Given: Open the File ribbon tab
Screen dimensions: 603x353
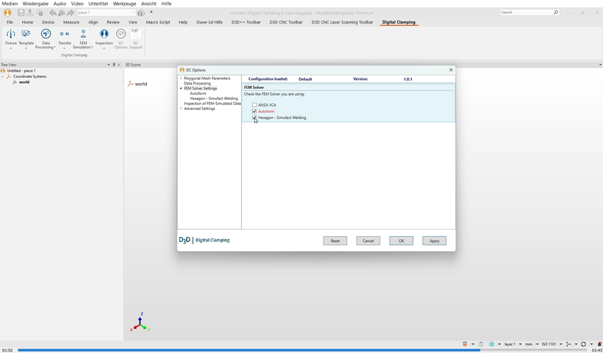Looking at the screenshot, I should pyautogui.click(x=10, y=22).
